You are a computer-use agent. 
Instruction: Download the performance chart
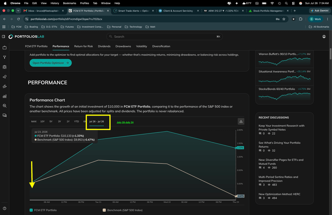(241, 121)
